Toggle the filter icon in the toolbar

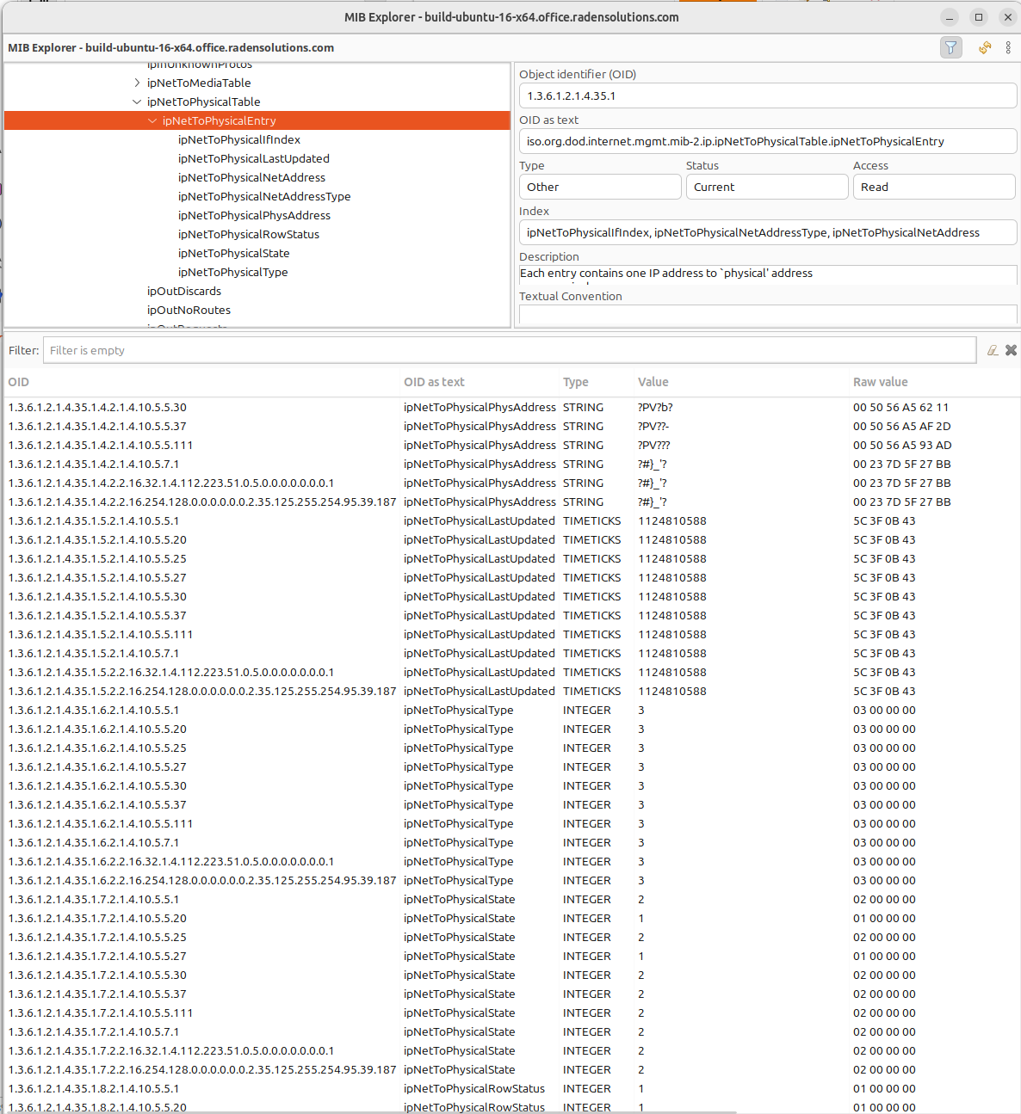pos(950,47)
